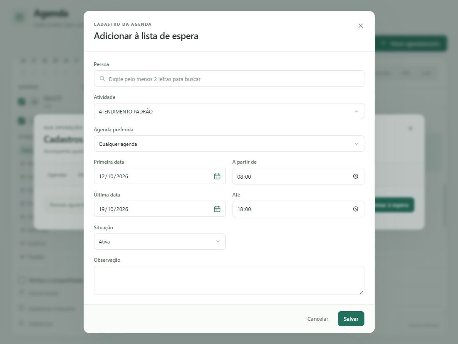This screenshot has width=458, height=344.
Task: Close the Adicionar à lista de espera dialog
Action: (x=360, y=26)
